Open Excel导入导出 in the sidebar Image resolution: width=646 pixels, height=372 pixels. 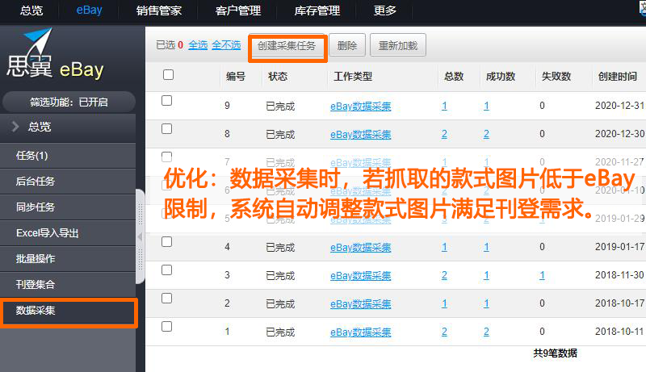(68, 233)
